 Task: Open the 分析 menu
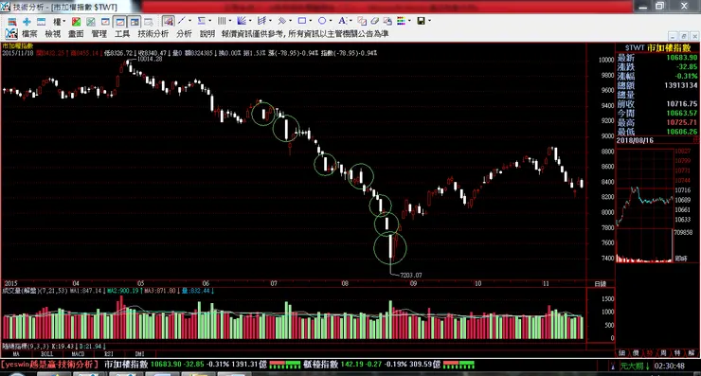coord(184,33)
